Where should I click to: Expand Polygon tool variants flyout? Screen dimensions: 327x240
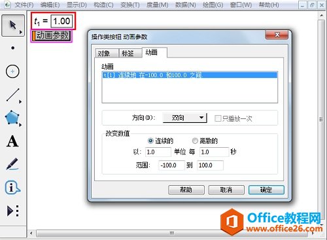click(x=20, y=125)
